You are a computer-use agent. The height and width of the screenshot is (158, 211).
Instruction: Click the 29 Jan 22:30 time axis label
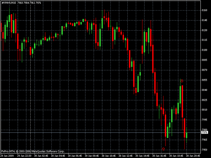tap(24, 156)
